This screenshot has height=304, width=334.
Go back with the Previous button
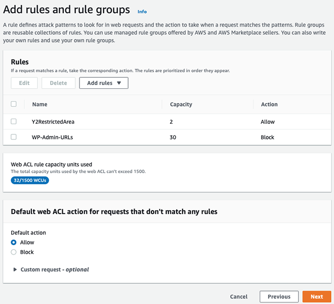point(279,296)
